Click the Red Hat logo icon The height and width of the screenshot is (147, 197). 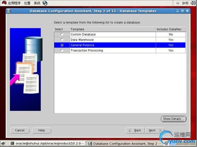point(4,3)
